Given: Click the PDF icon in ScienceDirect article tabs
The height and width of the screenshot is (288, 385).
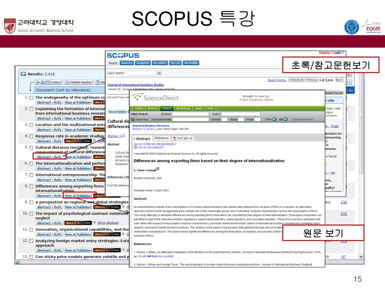Looking at the screenshot, I should tap(174, 138).
